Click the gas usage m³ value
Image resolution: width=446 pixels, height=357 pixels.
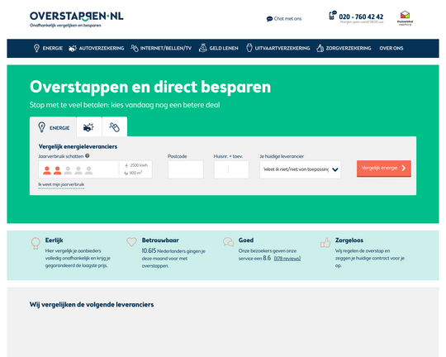click(136, 173)
